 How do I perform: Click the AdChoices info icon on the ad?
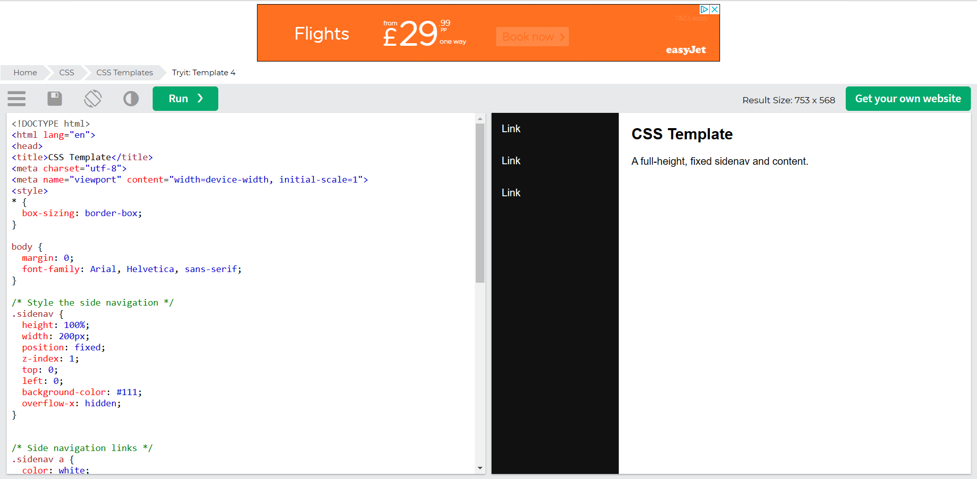pyautogui.click(x=704, y=9)
